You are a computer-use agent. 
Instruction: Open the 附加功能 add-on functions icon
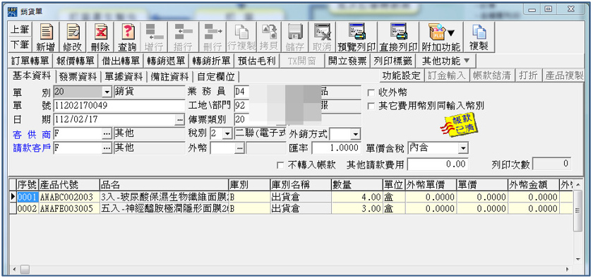(441, 37)
